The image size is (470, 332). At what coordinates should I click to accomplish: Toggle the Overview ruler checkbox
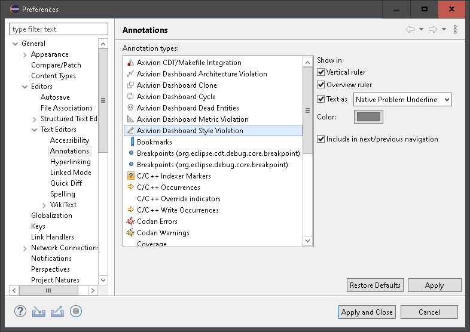tap(321, 85)
